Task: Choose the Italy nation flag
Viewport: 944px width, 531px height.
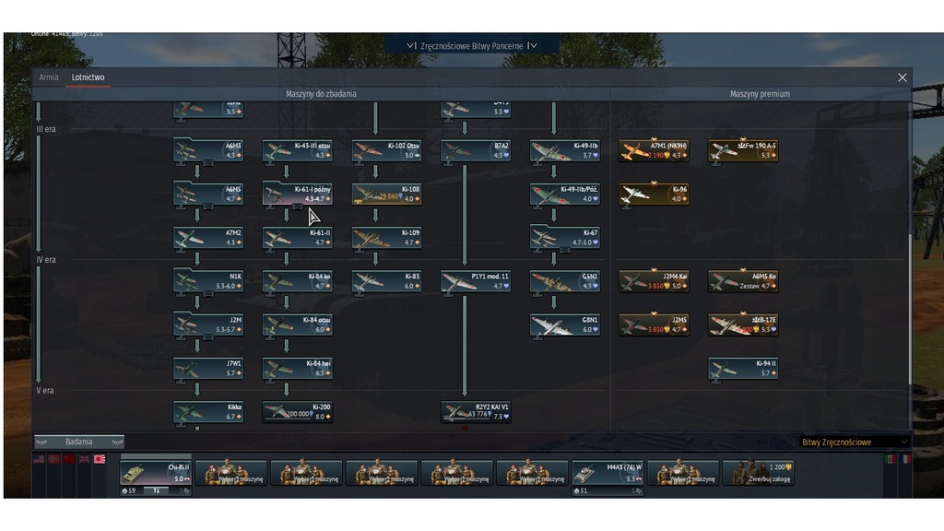Action: (891, 459)
